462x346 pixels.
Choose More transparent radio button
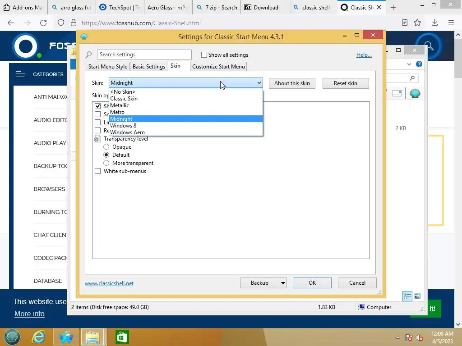click(x=106, y=163)
